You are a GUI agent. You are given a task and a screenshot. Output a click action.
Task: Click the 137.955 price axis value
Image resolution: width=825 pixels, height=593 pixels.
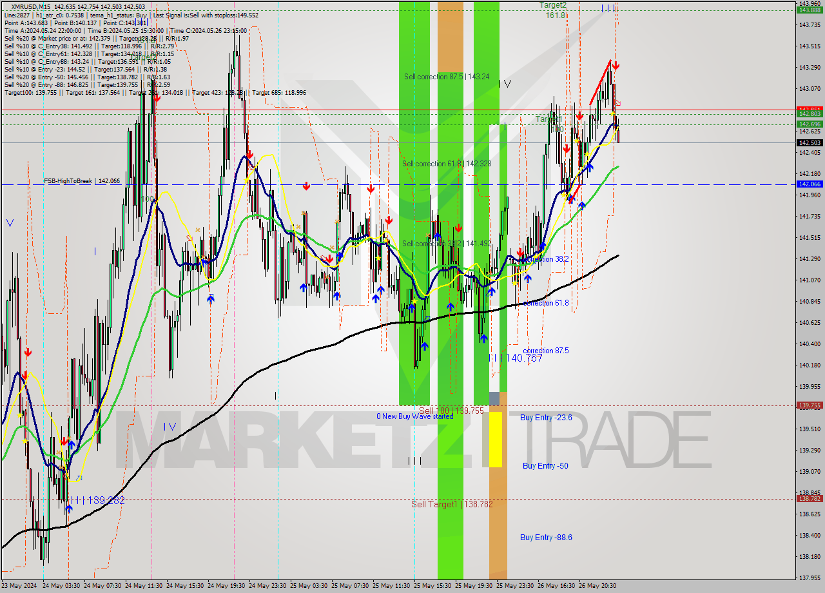810,578
